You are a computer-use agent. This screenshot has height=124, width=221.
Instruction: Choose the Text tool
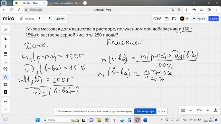click(x=6, y=46)
